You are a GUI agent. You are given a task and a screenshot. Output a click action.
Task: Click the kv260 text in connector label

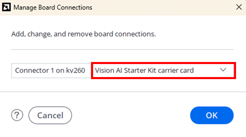[76, 70]
